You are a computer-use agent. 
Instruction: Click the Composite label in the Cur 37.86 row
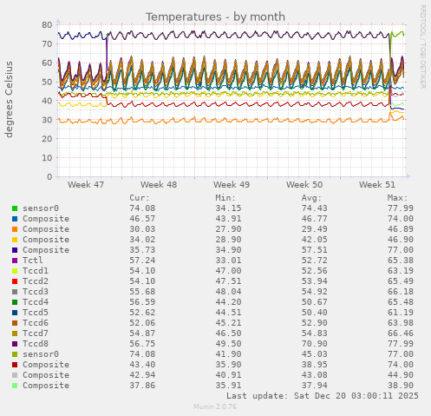46,386
